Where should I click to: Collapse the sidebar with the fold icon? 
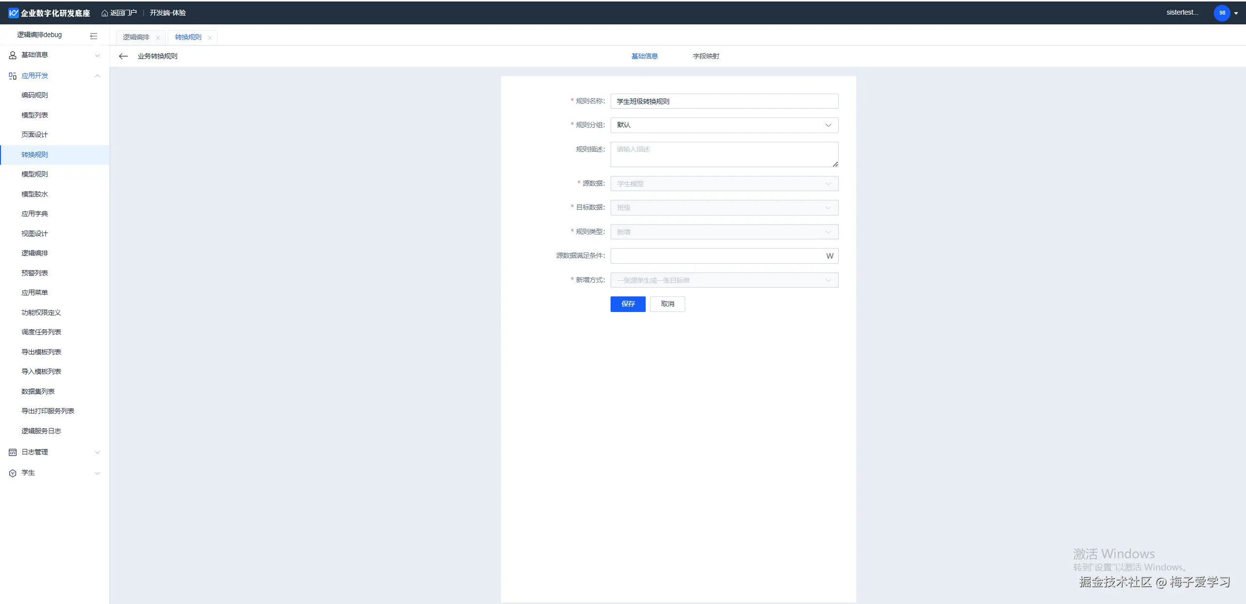point(94,36)
